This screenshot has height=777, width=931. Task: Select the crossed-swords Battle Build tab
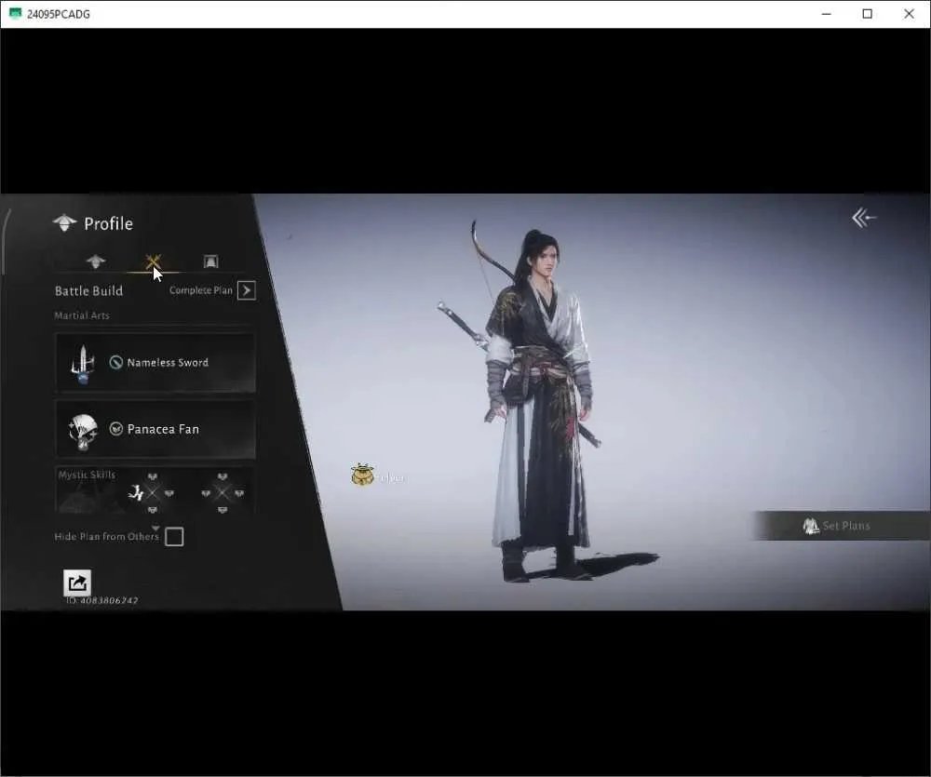154,261
